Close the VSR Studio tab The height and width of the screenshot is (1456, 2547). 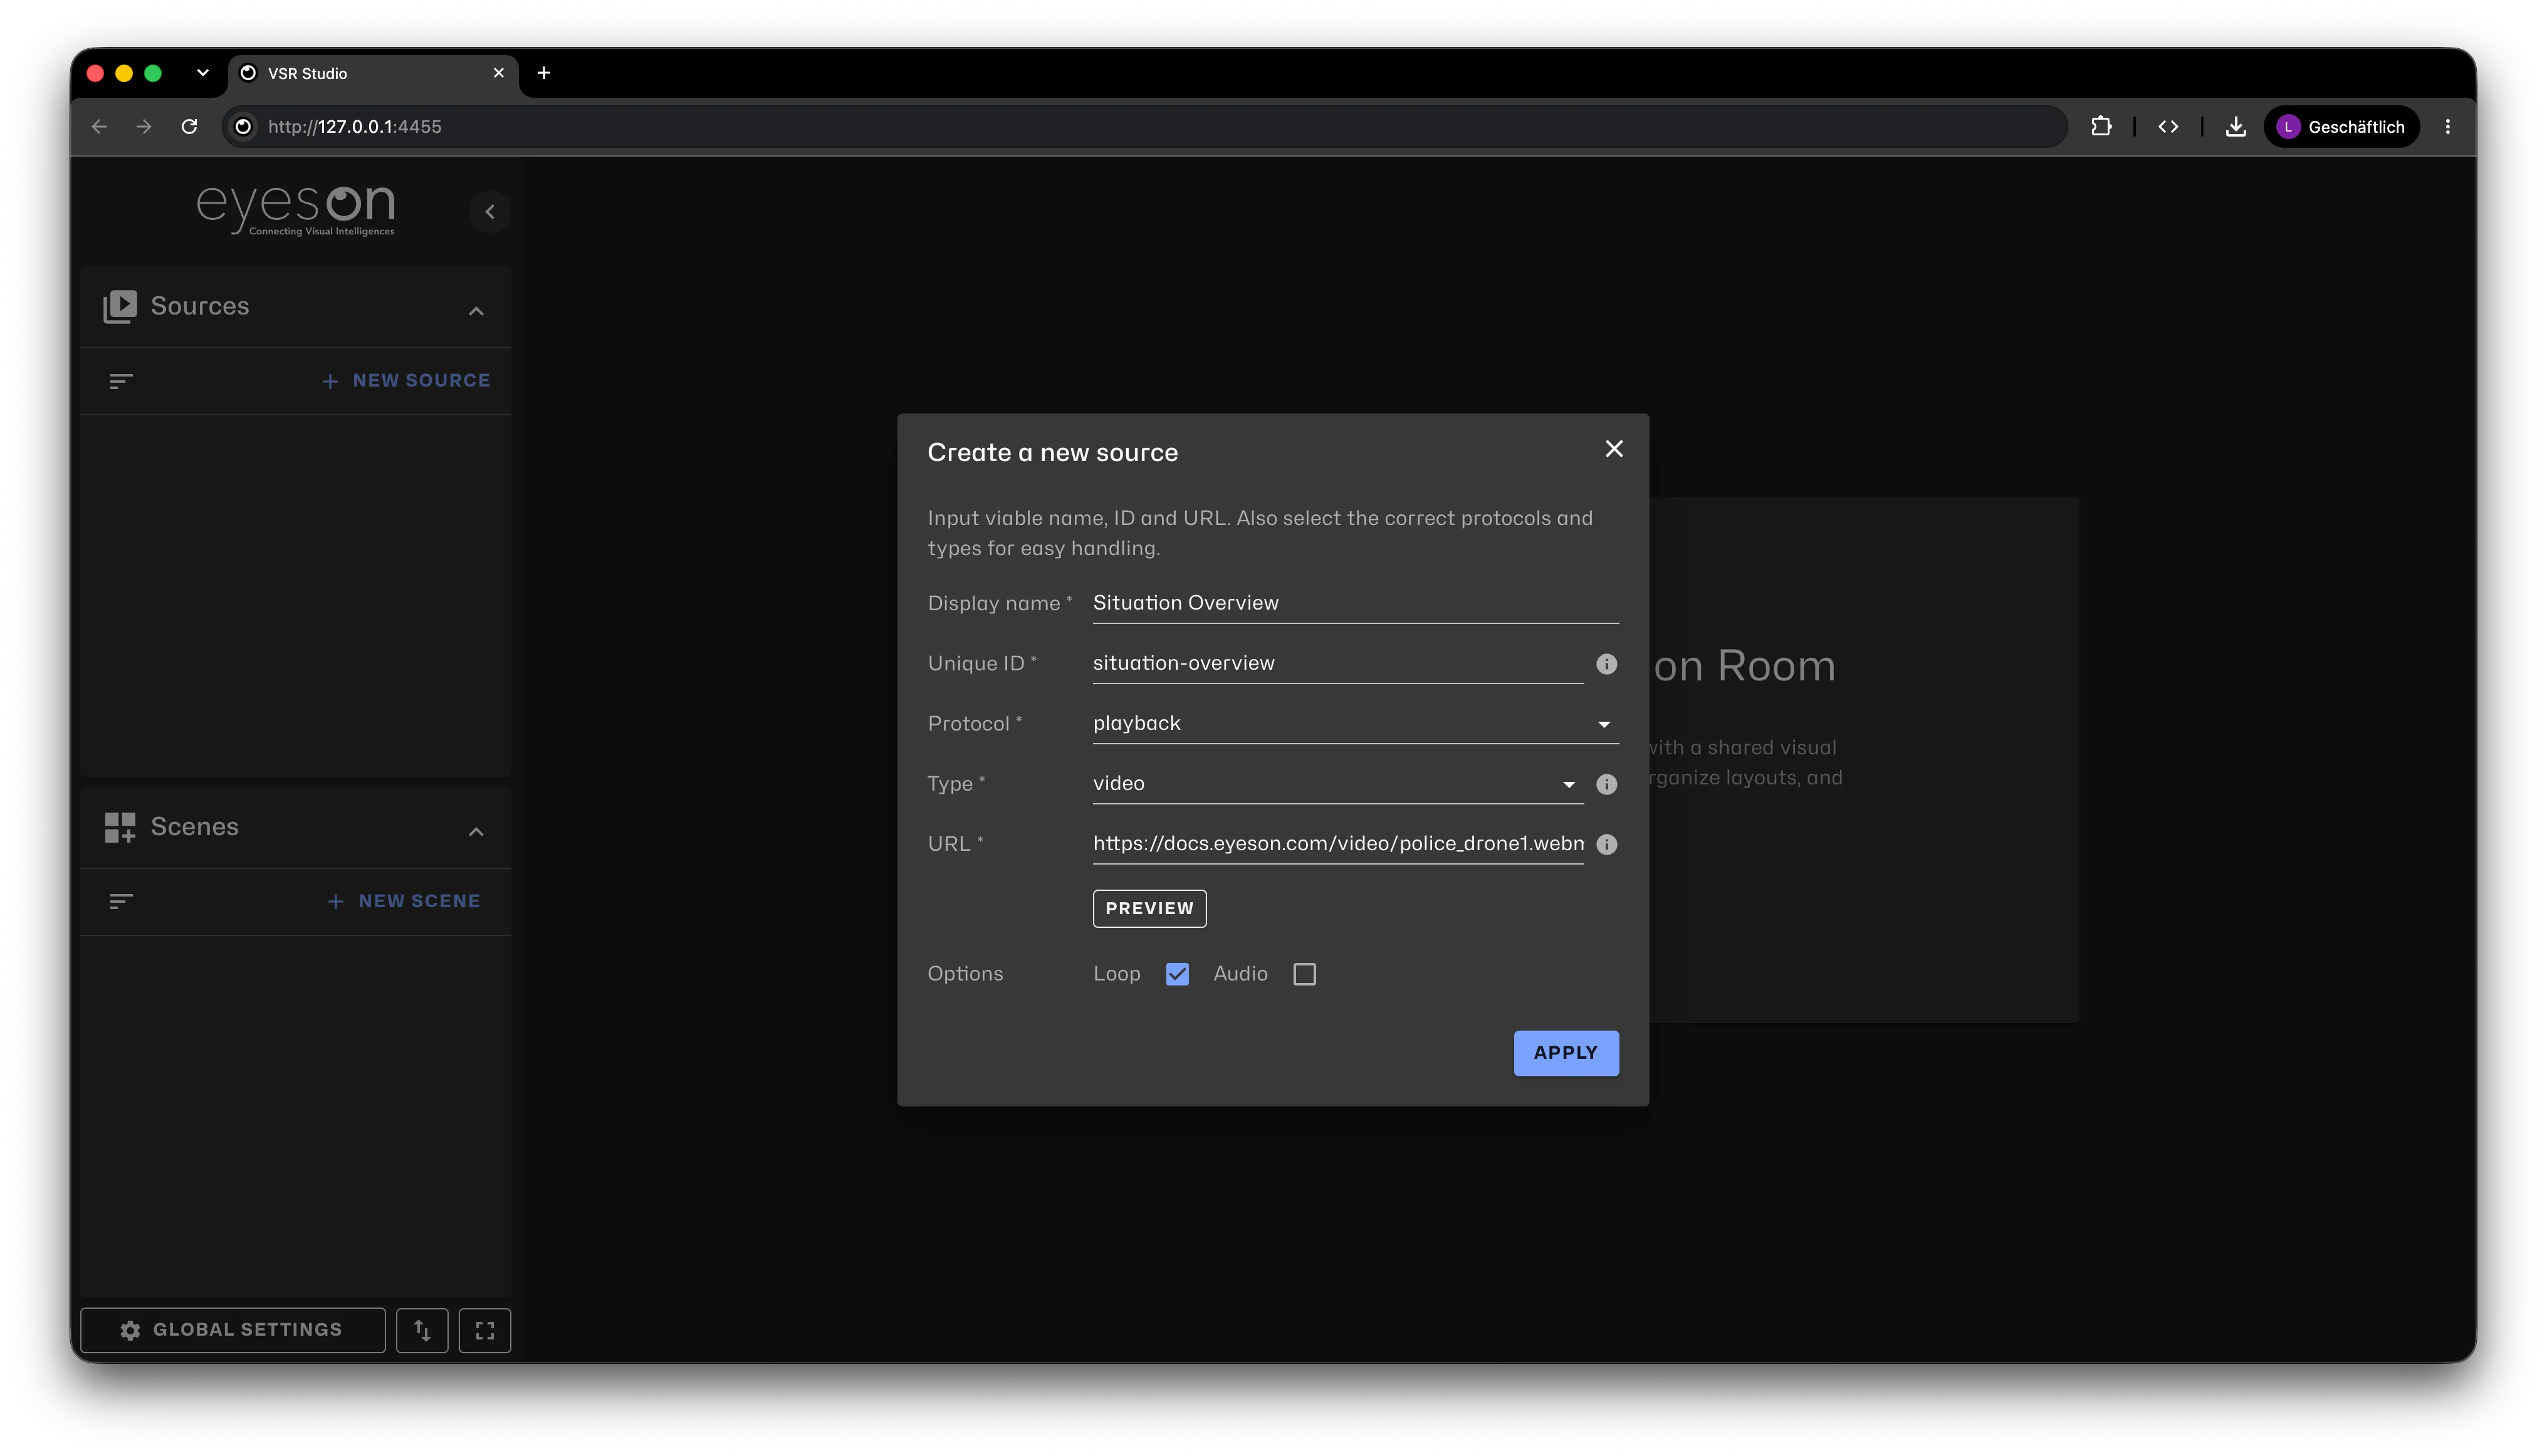click(498, 73)
